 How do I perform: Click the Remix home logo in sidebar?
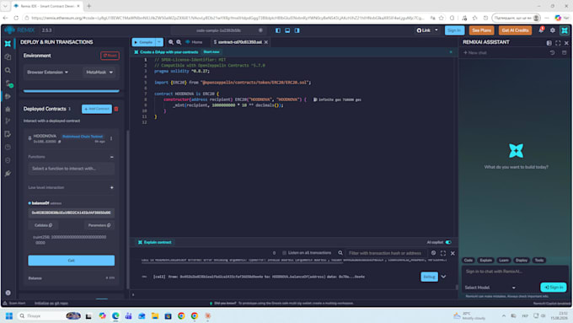pos(8,44)
